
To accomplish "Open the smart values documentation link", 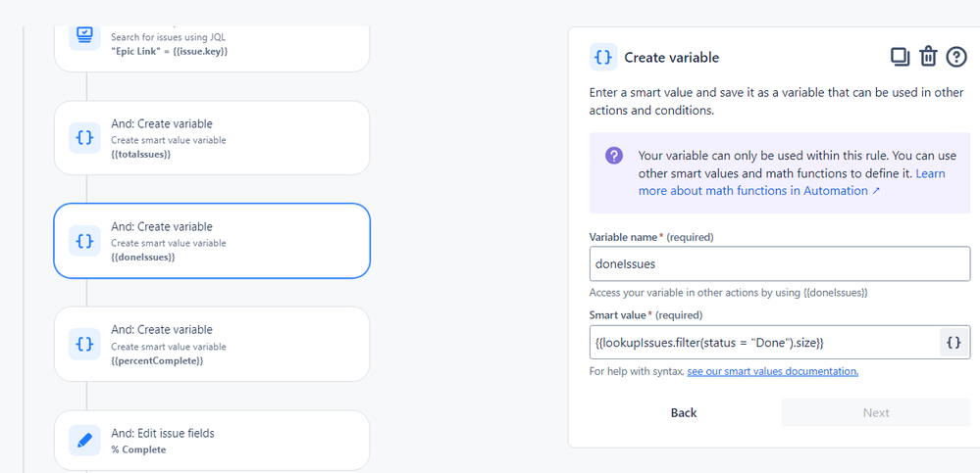I will tap(772, 371).
